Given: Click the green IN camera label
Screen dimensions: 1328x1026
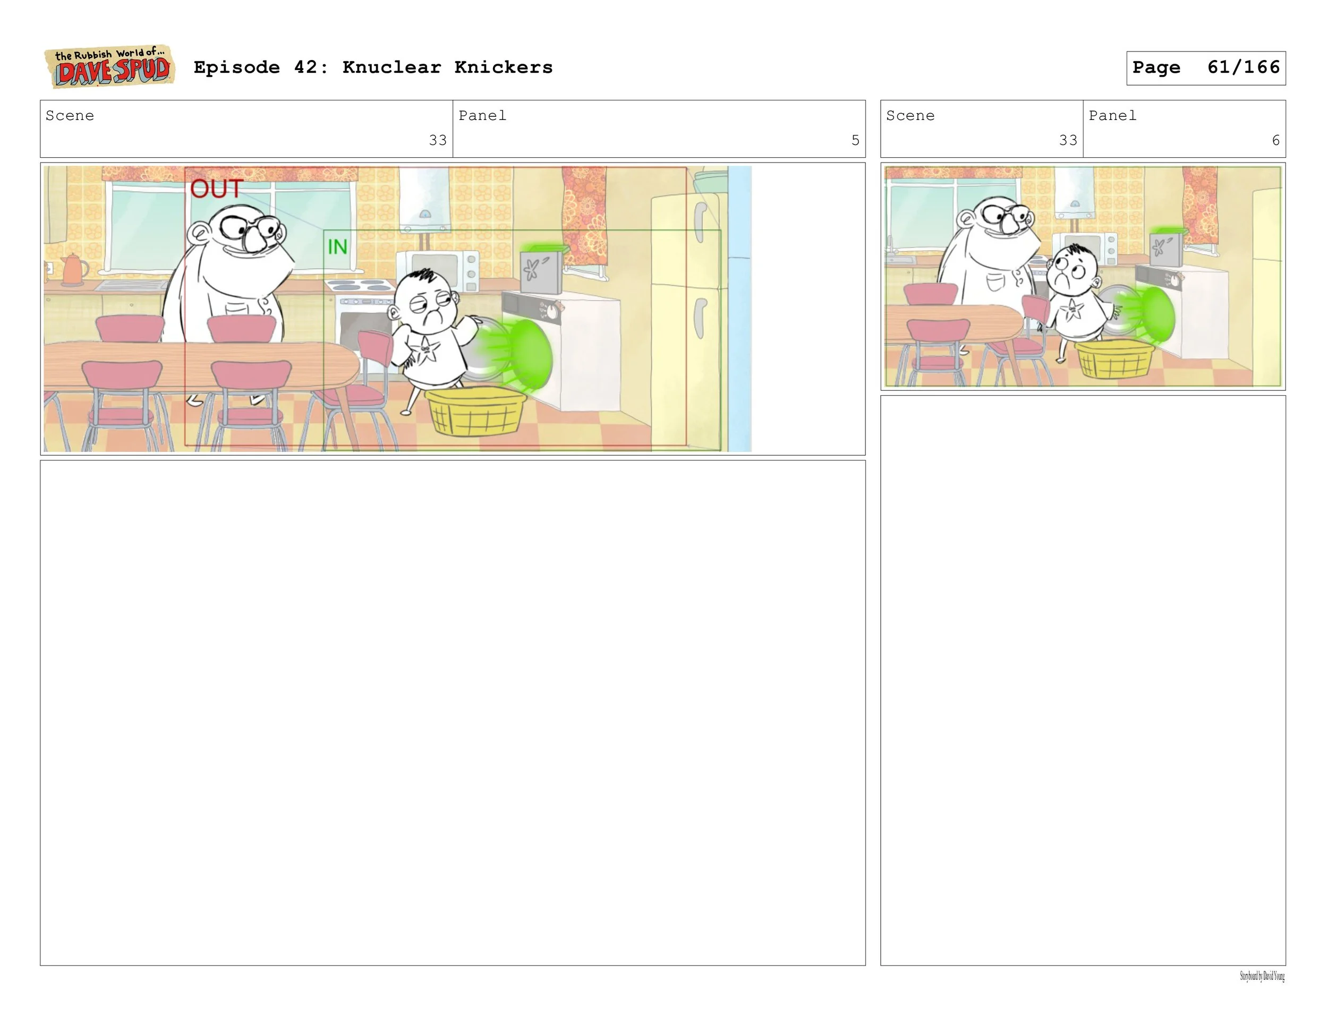Looking at the screenshot, I should coord(337,247).
